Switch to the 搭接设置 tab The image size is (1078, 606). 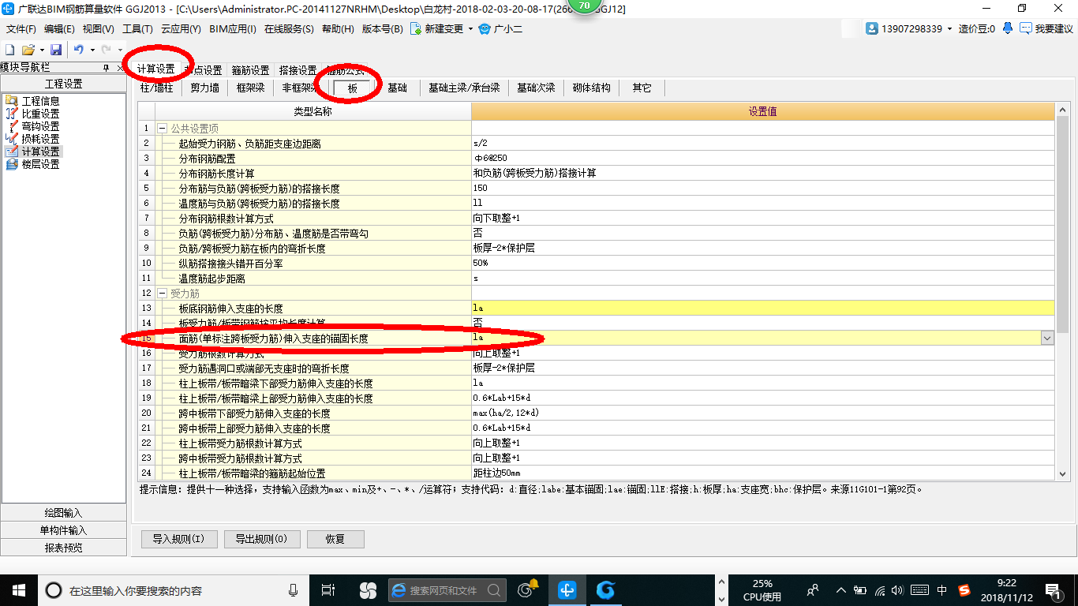tap(298, 70)
